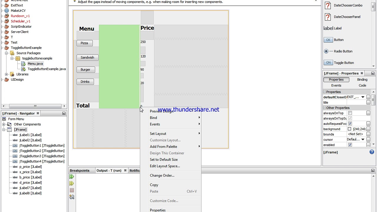Close the Output - T (run) tab

pyautogui.click(x=125, y=170)
